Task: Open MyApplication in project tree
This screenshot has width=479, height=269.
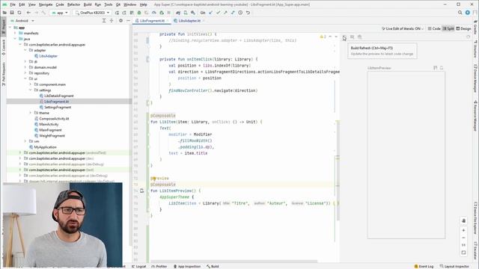Action: [45, 147]
